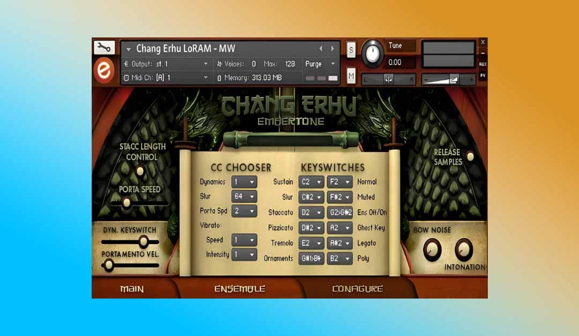Toggle the Mute M button
Screen dimensions: 579x336
(351, 77)
